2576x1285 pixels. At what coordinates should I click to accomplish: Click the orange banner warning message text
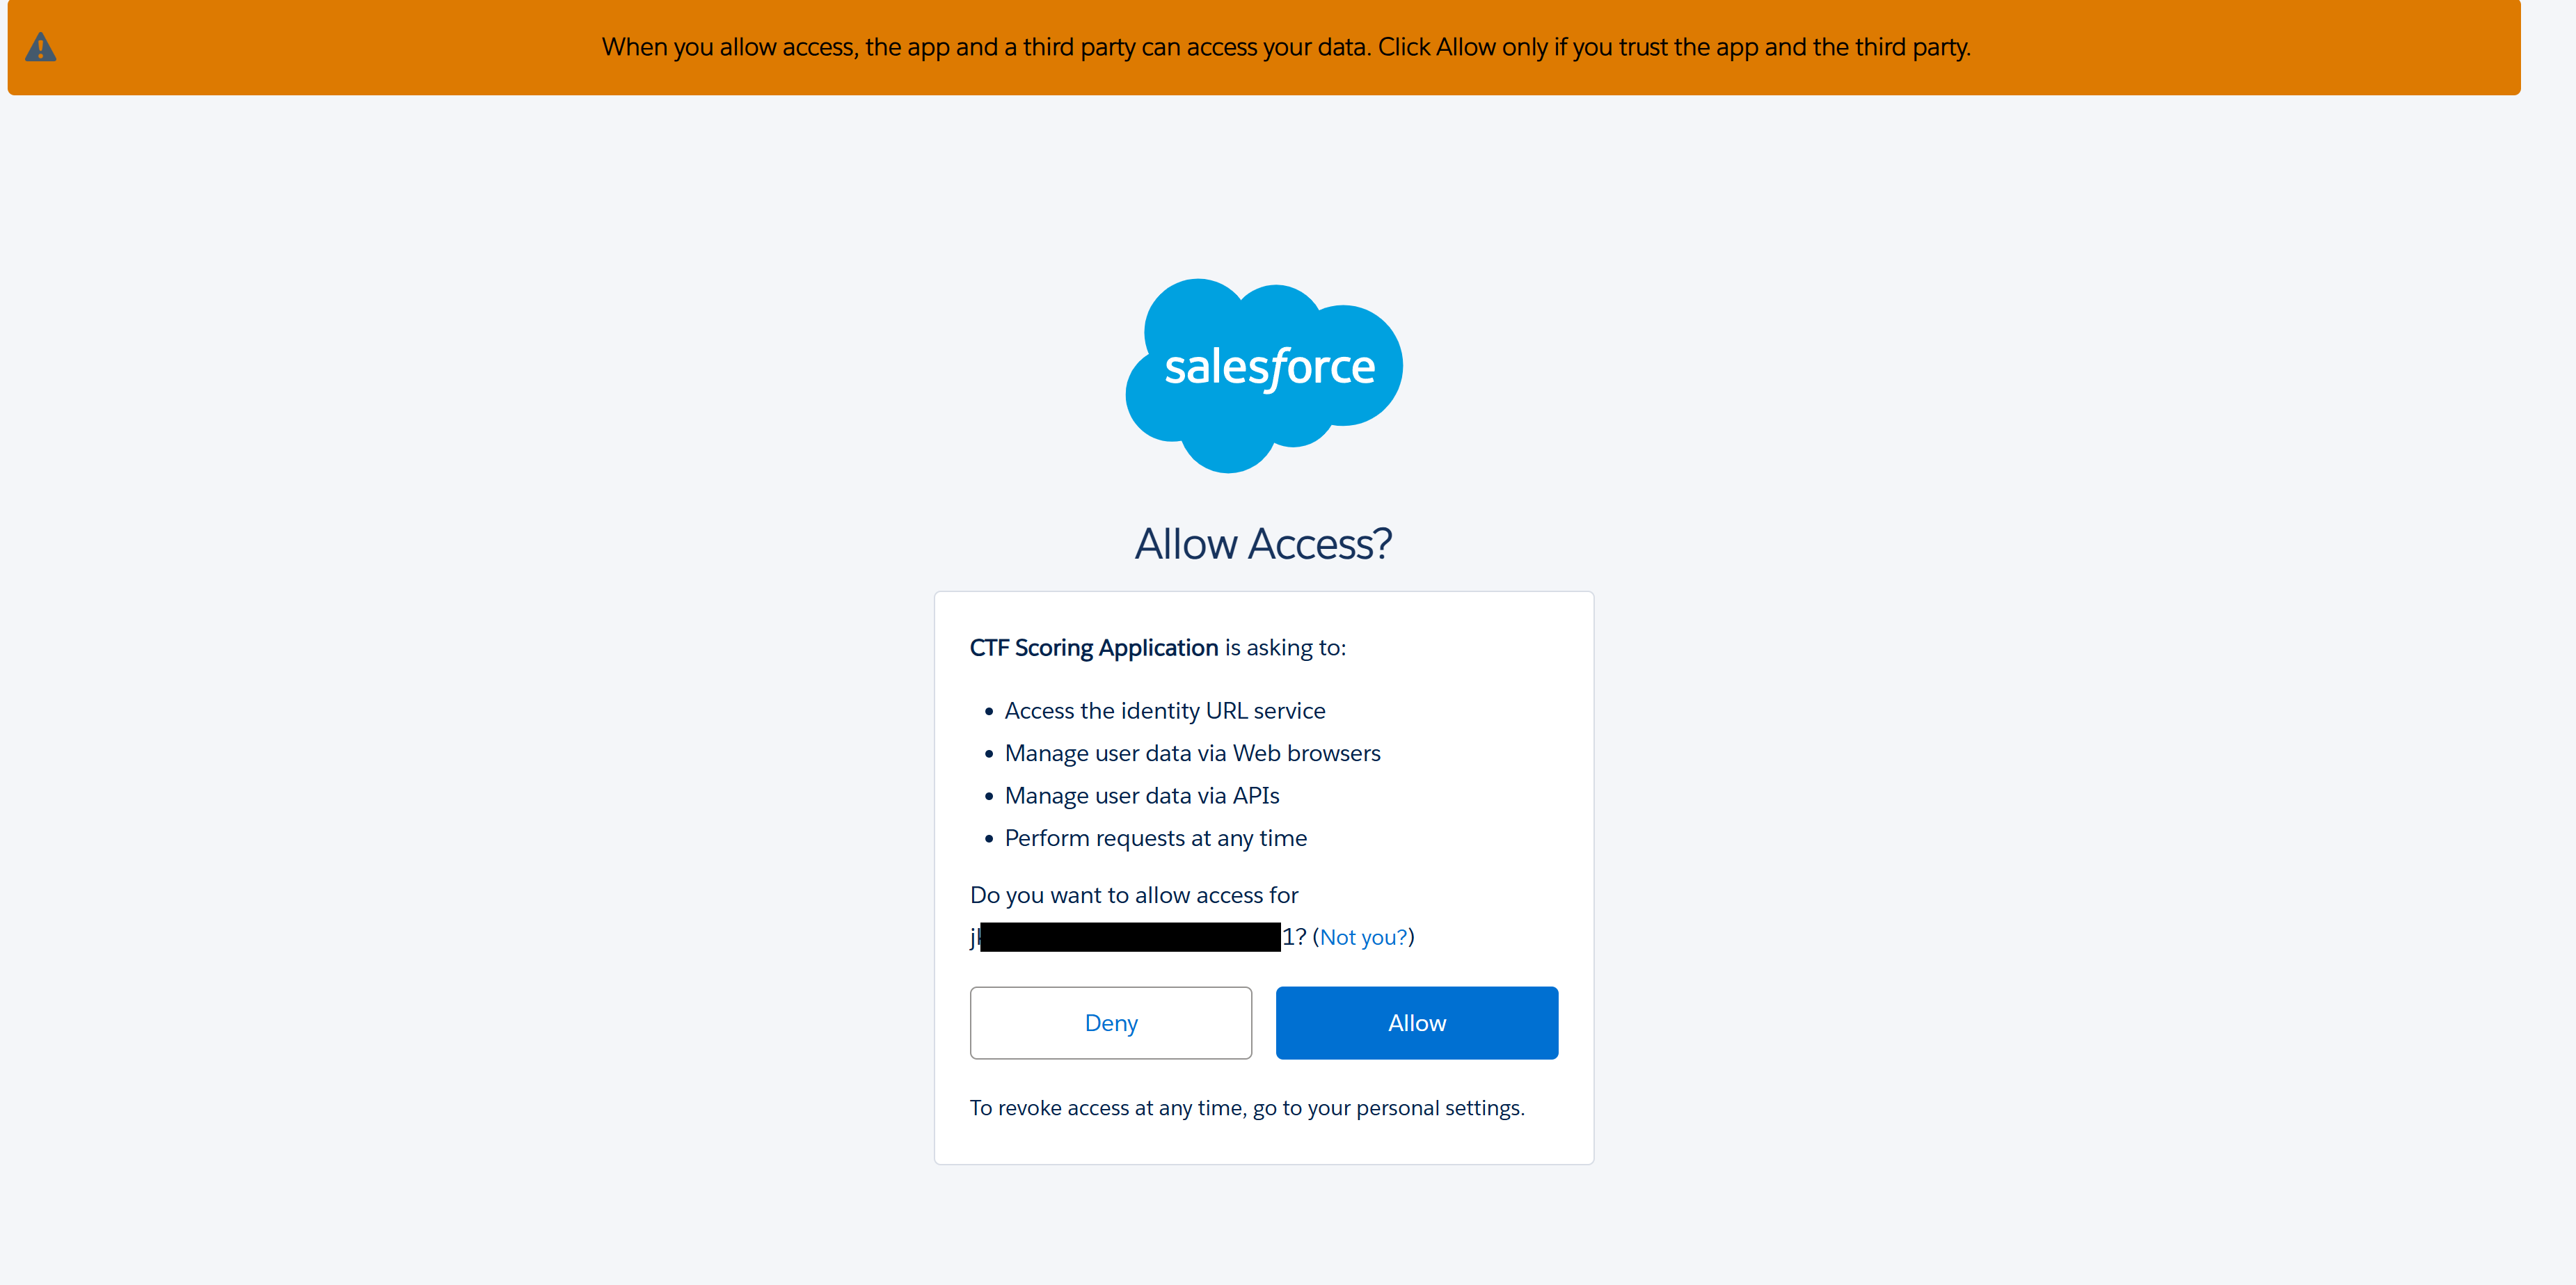(1286, 47)
